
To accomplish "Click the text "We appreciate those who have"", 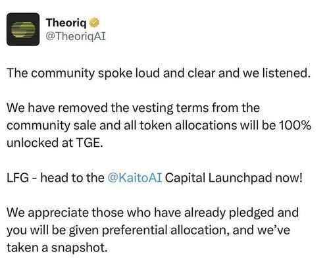I will click(x=94, y=213).
